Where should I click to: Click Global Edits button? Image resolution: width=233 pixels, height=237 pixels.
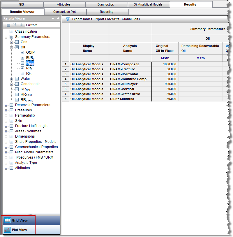pos(130,19)
